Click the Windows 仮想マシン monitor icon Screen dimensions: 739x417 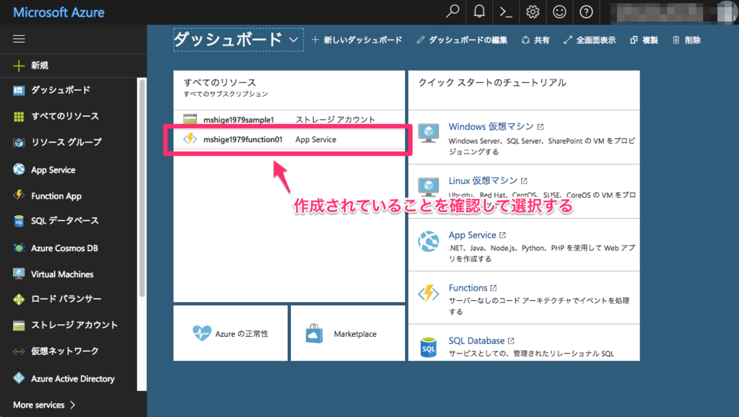click(x=429, y=133)
